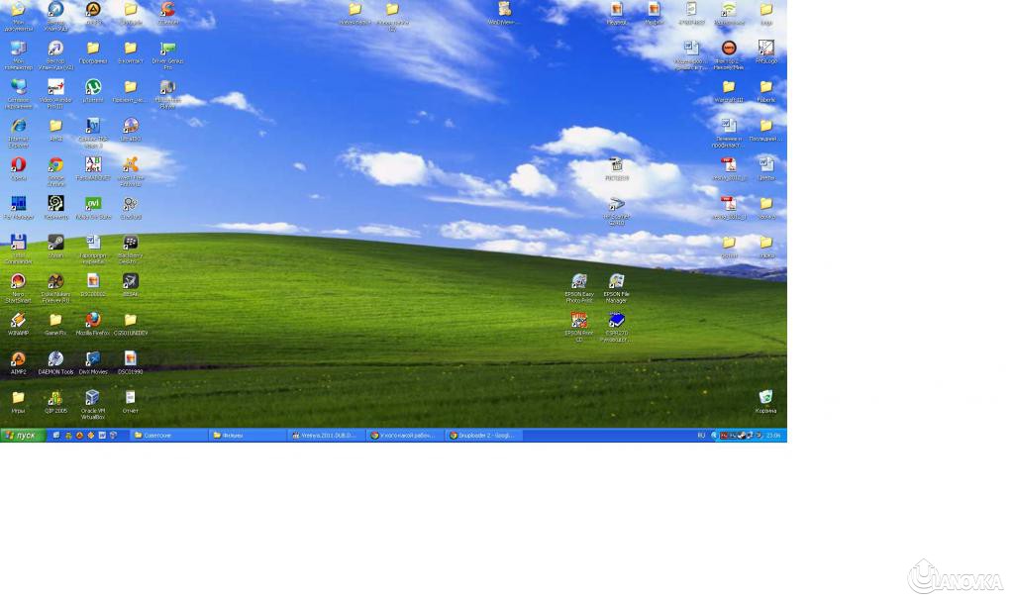Switch to the 'У кого какой рабоч...' Chrome taskbar button
This screenshot has width=1014, height=602.
405,436
